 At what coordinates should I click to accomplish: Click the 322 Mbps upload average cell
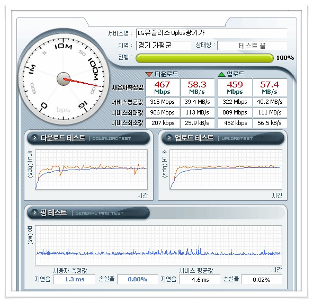[x=235, y=102]
